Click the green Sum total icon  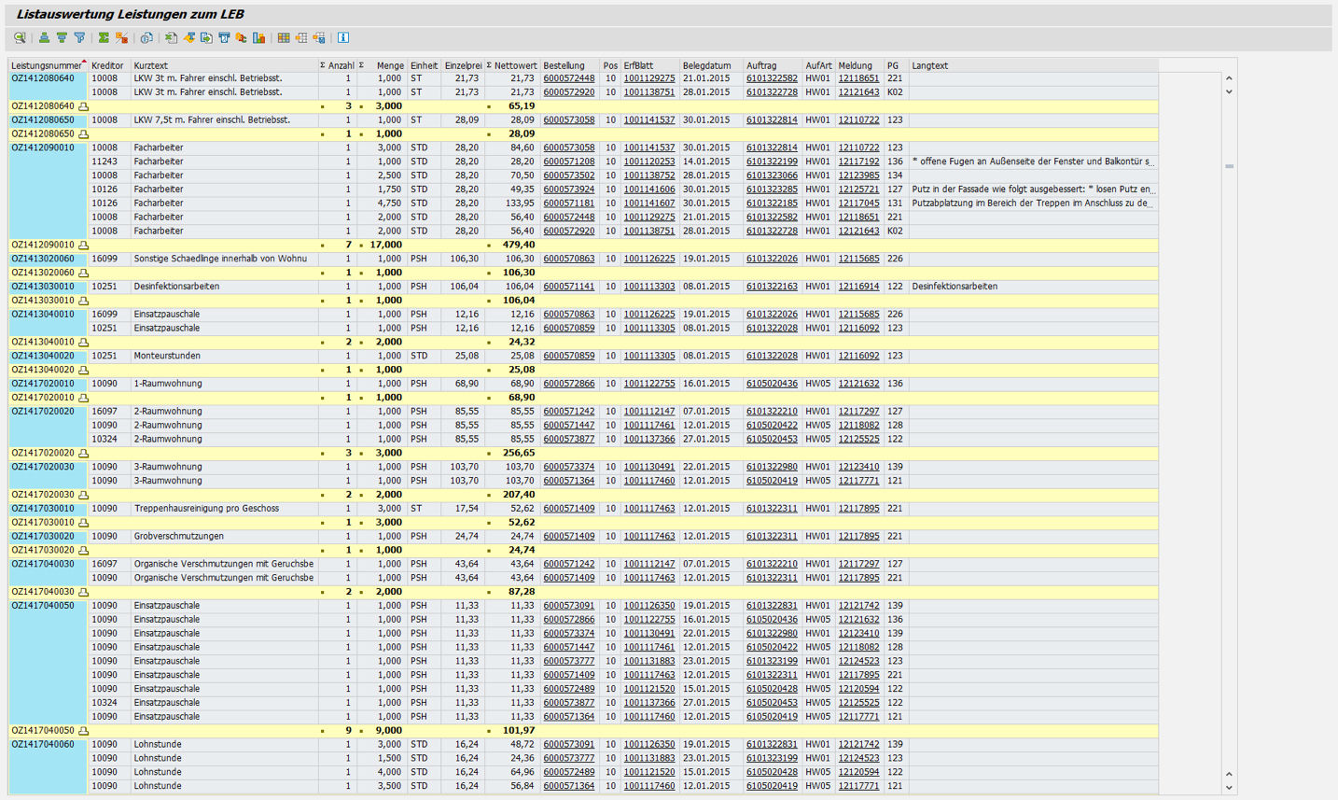click(x=104, y=38)
